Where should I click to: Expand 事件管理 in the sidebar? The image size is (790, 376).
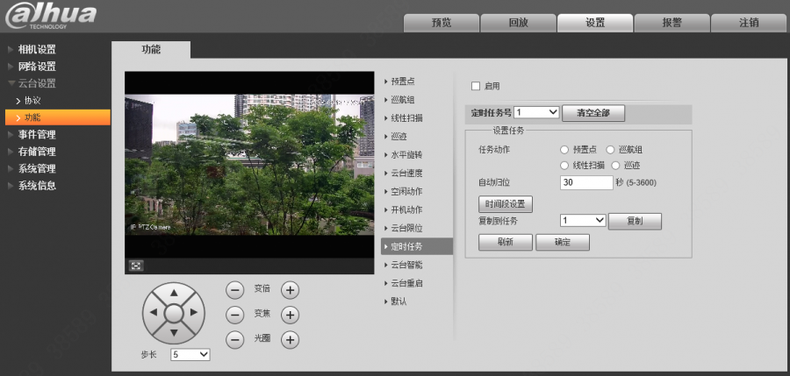[x=37, y=134]
